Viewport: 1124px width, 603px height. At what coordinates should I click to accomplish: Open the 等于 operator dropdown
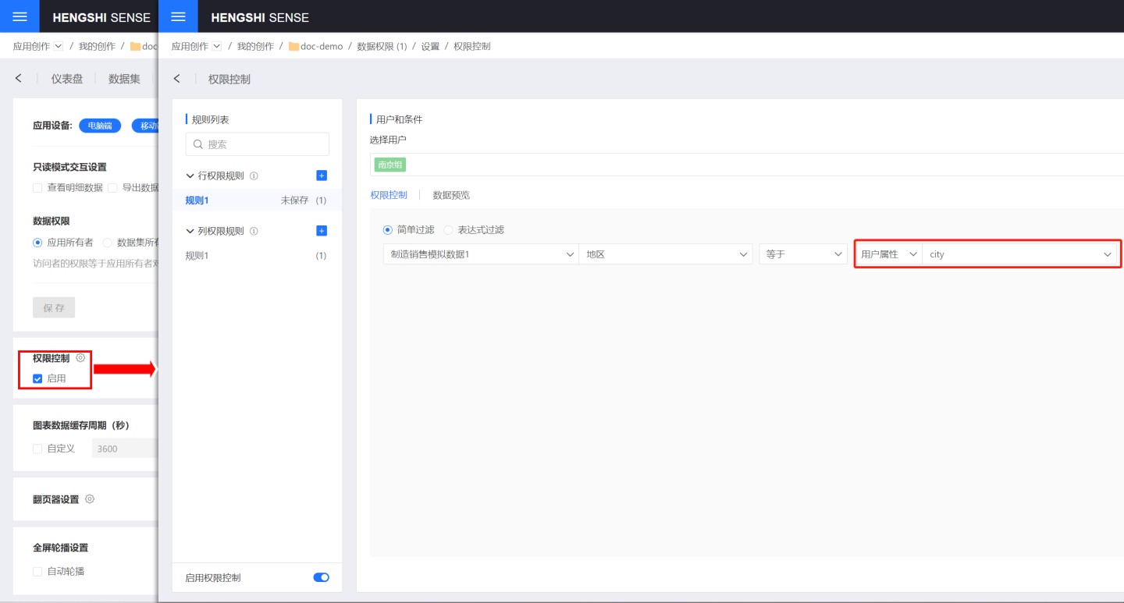coord(802,254)
